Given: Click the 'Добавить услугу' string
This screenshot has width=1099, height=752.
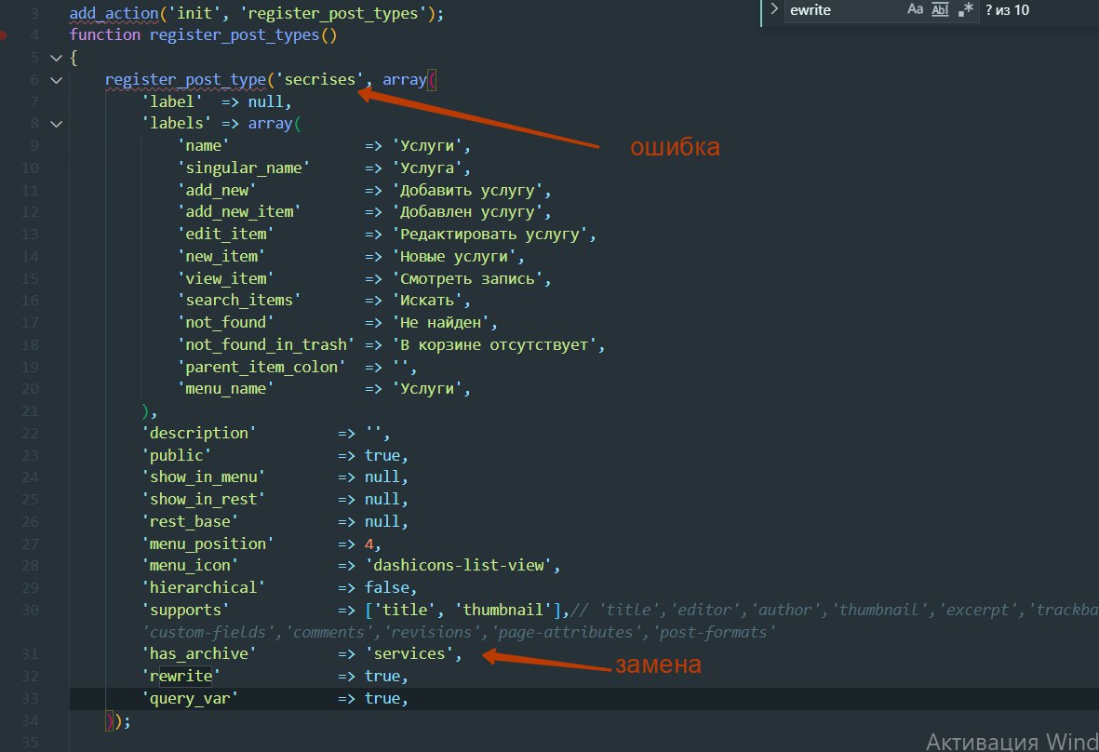Looking at the screenshot, I should 467,191.
